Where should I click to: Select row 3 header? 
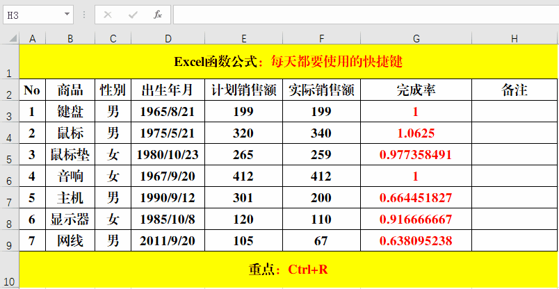pyautogui.click(x=10, y=111)
